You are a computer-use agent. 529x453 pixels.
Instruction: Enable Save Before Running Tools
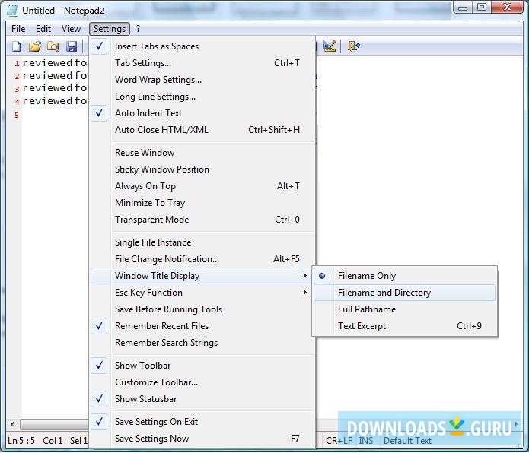202,309
